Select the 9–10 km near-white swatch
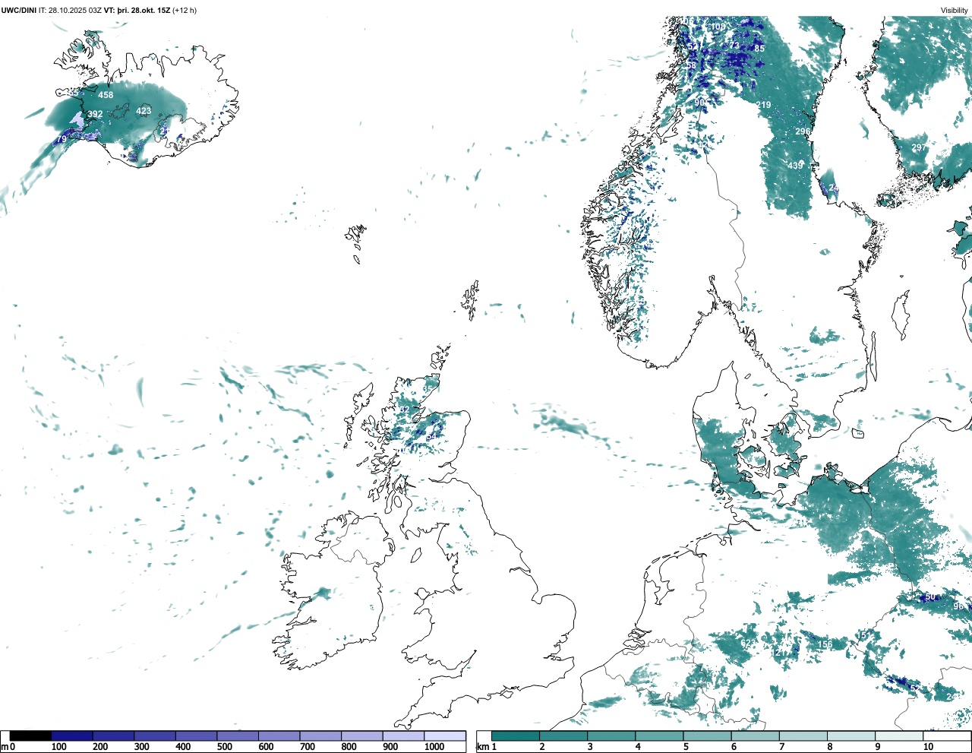Viewport: 972px width, 753px height. coord(899,736)
